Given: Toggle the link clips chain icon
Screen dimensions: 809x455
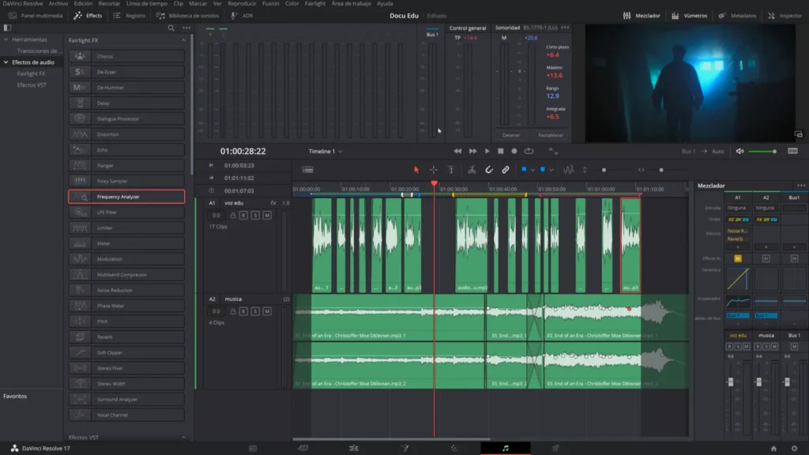Looking at the screenshot, I should coord(506,170).
